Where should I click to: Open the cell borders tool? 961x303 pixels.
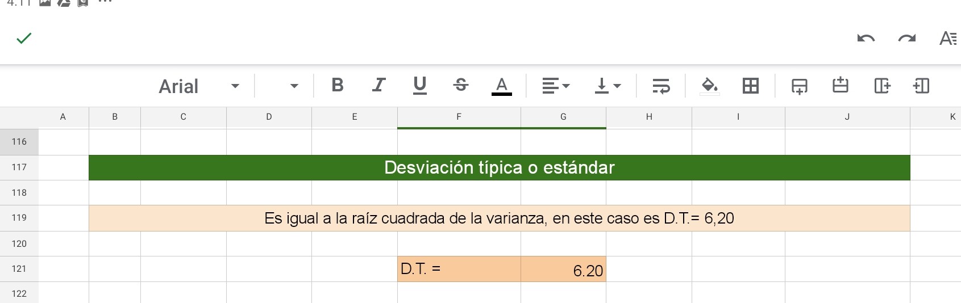750,86
